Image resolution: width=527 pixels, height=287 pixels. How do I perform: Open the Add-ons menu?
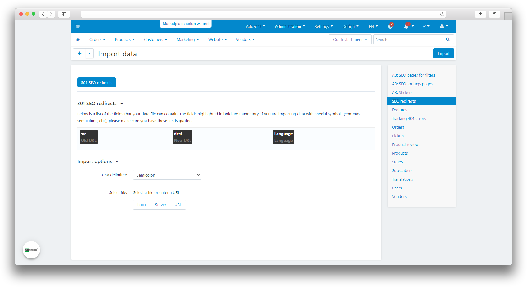pyautogui.click(x=255, y=26)
